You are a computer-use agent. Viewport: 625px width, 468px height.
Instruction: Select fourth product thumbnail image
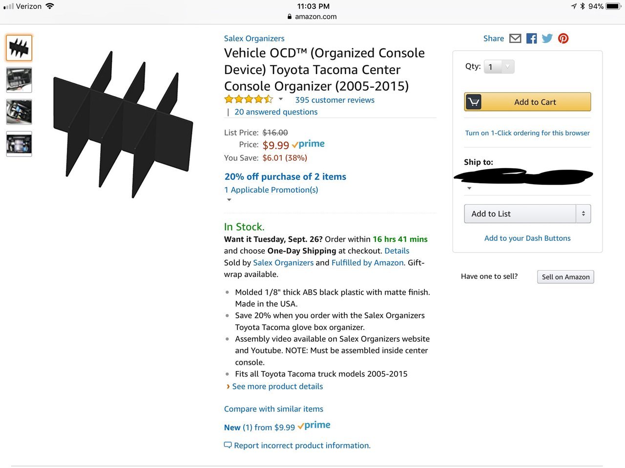pyautogui.click(x=19, y=144)
